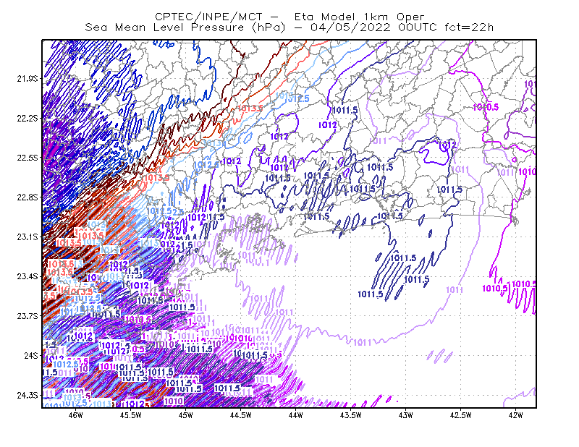
Task: Click the magenta 1010.5 contour label near 22.2S
Action: pos(486,107)
